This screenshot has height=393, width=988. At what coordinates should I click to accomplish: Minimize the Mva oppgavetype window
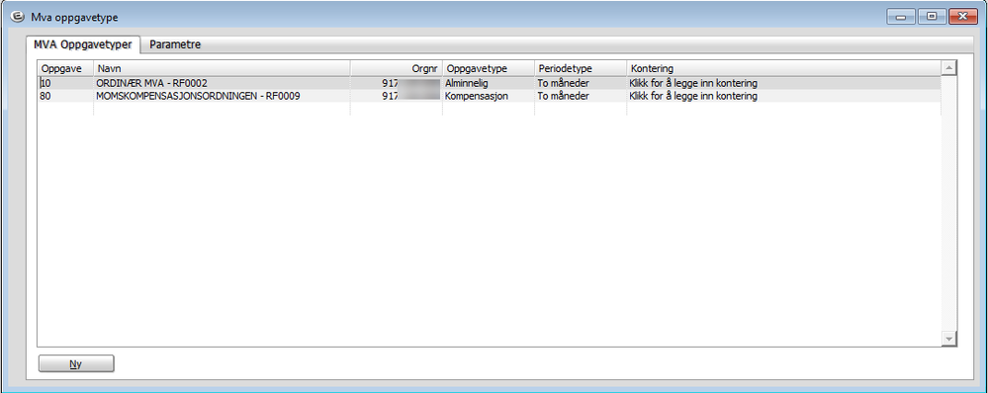pos(900,17)
